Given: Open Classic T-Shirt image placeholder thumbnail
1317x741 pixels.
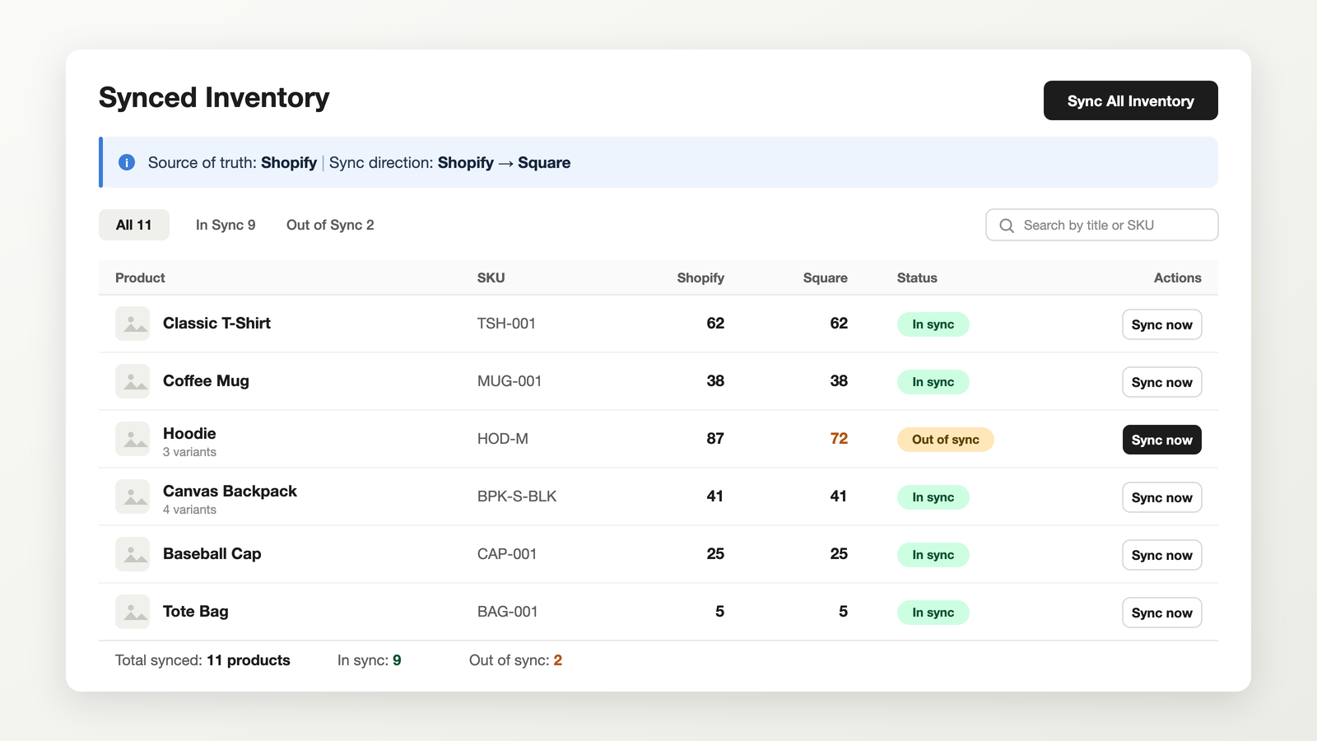Looking at the screenshot, I should tap(133, 324).
